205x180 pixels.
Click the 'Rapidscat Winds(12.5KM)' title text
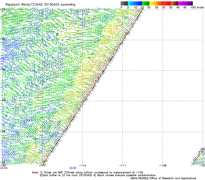[x=24, y=5]
